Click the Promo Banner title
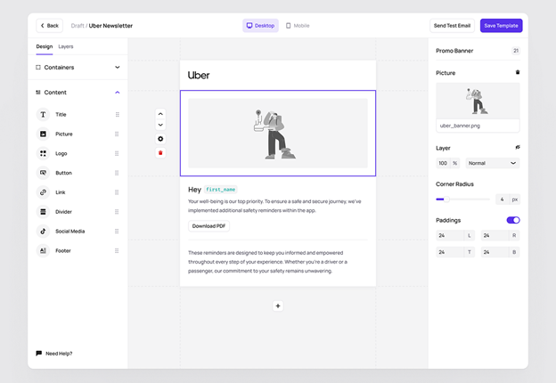Image resolution: width=556 pixels, height=383 pixels. coord(454,51)
